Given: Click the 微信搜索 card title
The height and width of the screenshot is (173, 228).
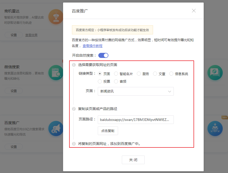Looking at the screenshot, I should click(x=12, y=67).
